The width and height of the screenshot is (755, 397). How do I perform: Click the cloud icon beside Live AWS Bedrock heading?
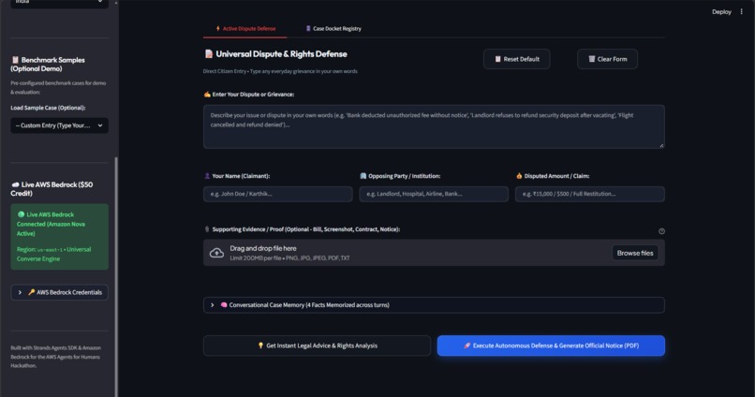15,184
